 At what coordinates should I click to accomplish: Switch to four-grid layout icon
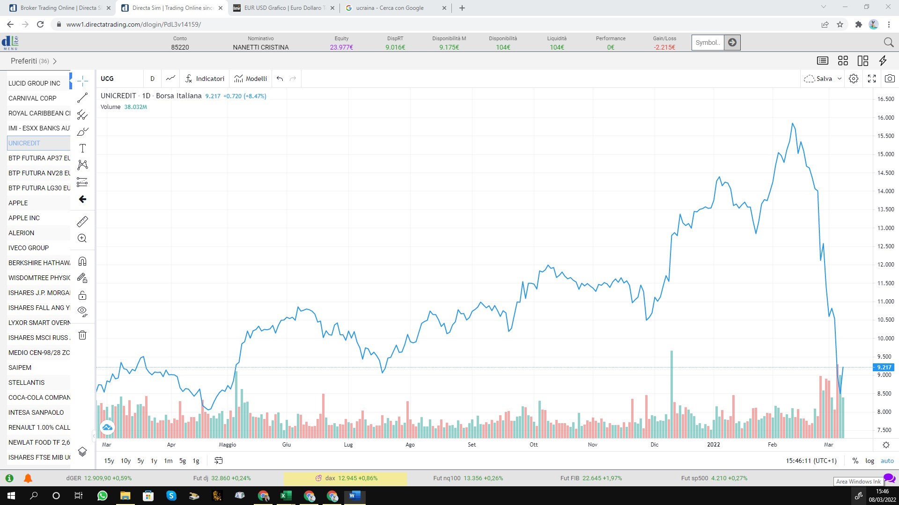tap(843, 61)
